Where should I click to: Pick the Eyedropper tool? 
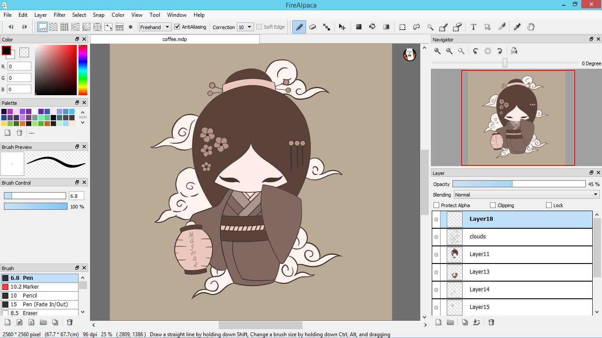click(517, 27)
